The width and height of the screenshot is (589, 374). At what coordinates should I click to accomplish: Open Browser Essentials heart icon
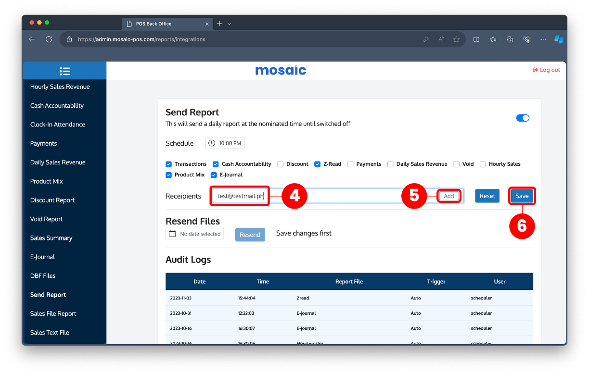click(x=526, y=39)
